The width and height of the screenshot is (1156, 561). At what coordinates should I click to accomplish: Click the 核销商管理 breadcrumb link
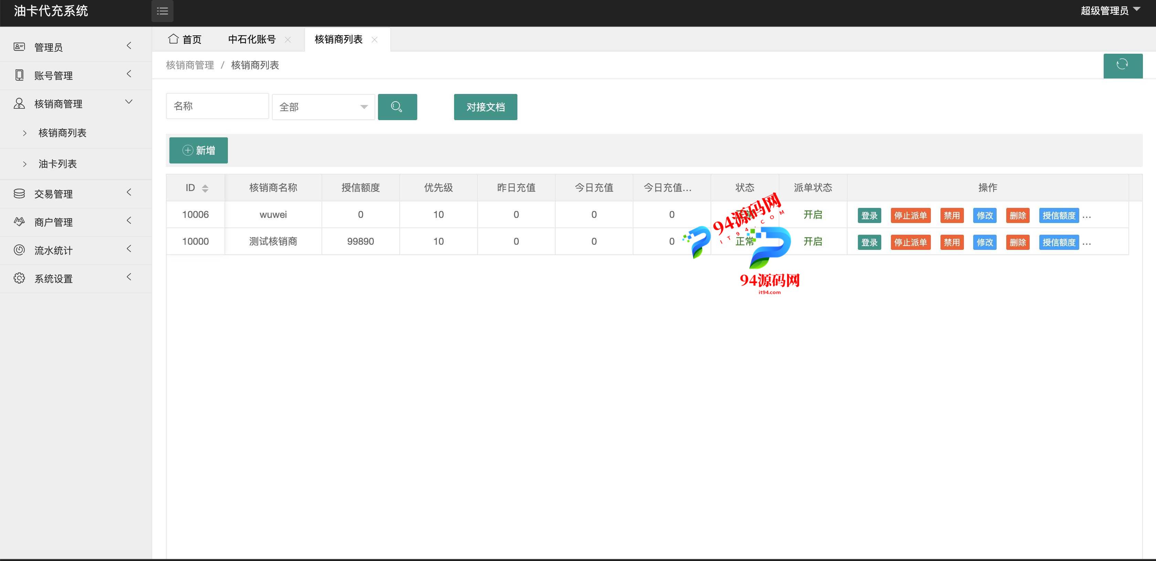[x=190, y=65]
